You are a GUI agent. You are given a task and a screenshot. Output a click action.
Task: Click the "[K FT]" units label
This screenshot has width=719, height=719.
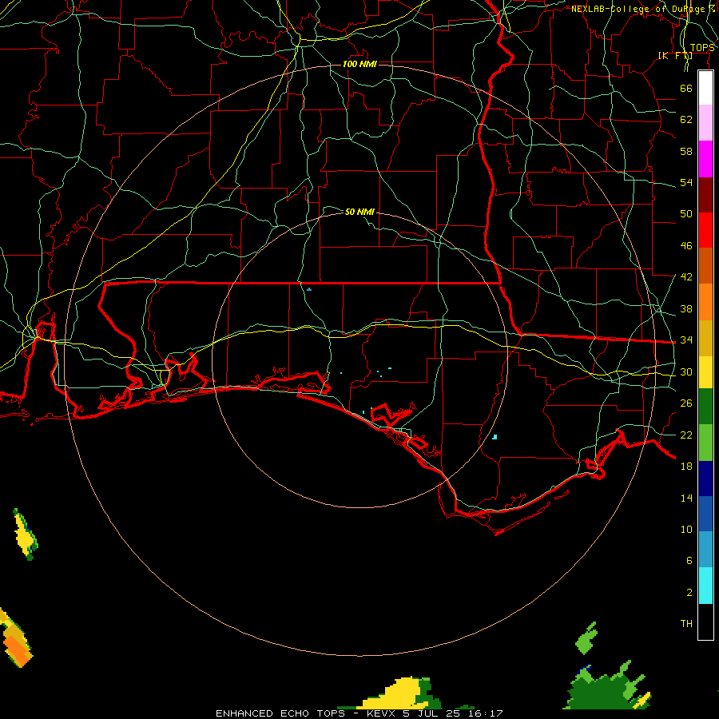pos(675,56)
